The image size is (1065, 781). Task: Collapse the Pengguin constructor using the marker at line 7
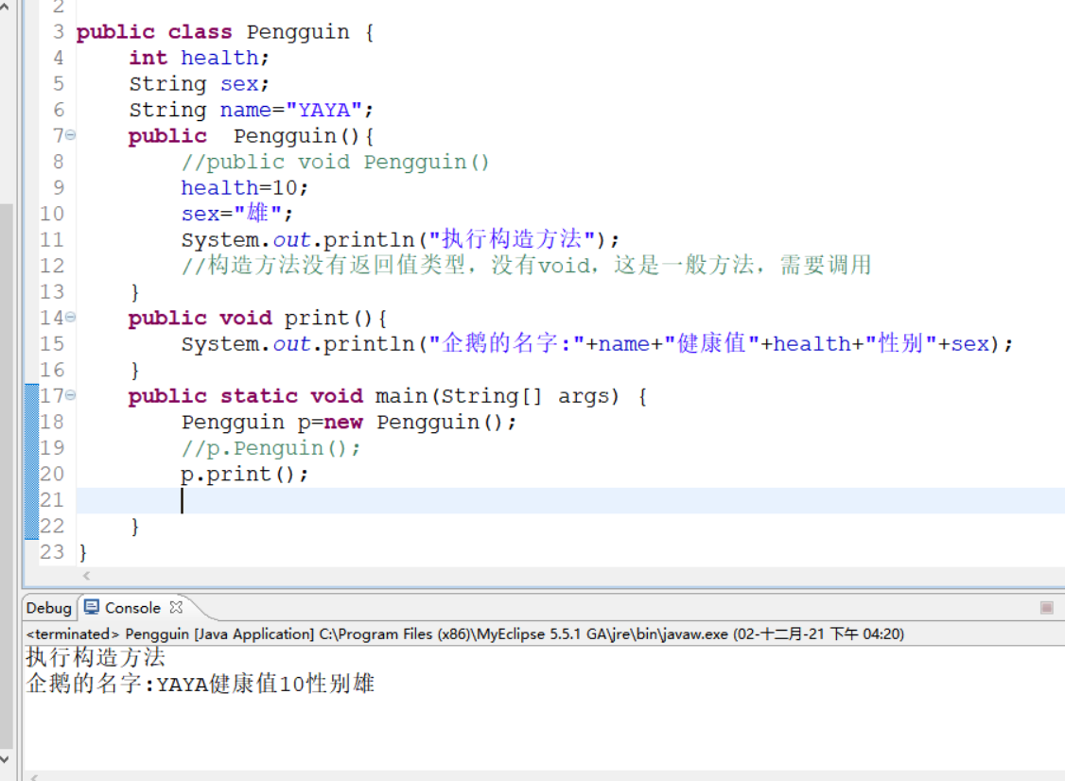click(71, 135)
